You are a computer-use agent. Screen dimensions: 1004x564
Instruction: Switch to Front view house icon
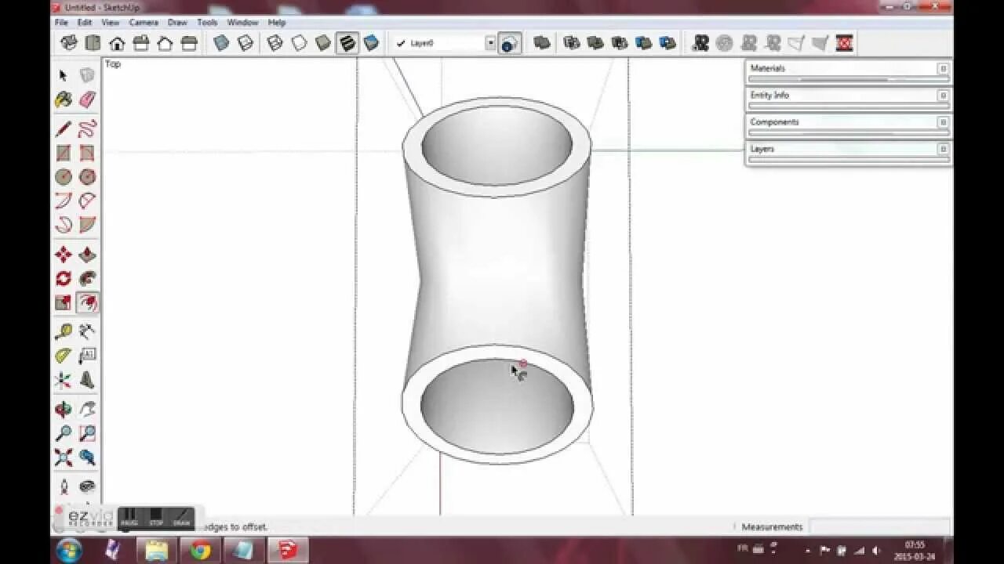(x=117, y=43)
